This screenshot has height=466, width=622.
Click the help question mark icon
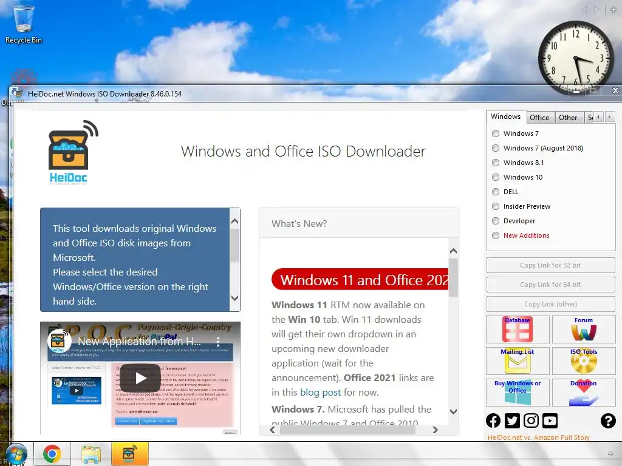(608, 420)
